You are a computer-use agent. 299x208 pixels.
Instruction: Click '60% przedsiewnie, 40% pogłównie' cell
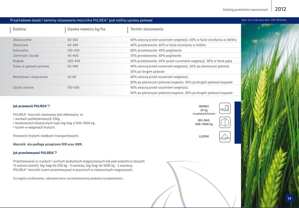click(156, 50)
